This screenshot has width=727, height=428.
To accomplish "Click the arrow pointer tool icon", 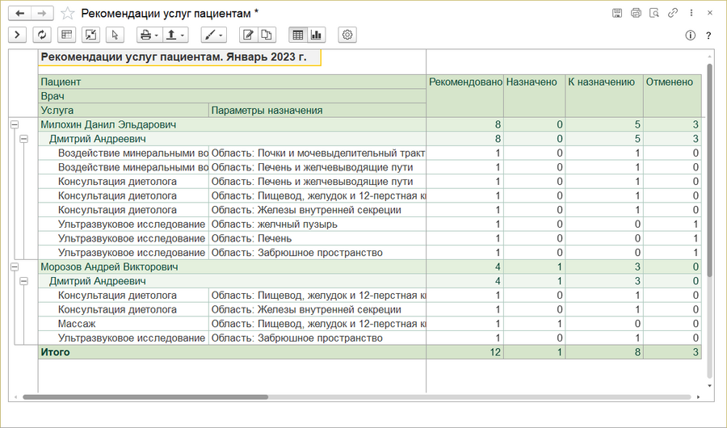I will point(115,35).
